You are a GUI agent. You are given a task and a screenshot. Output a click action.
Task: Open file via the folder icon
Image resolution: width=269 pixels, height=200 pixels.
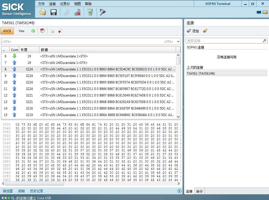pyautogui.click(x=43, y=12)
